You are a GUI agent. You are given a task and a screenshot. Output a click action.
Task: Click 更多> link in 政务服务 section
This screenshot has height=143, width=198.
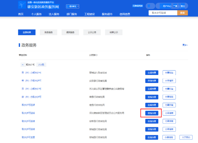(185, 45)
